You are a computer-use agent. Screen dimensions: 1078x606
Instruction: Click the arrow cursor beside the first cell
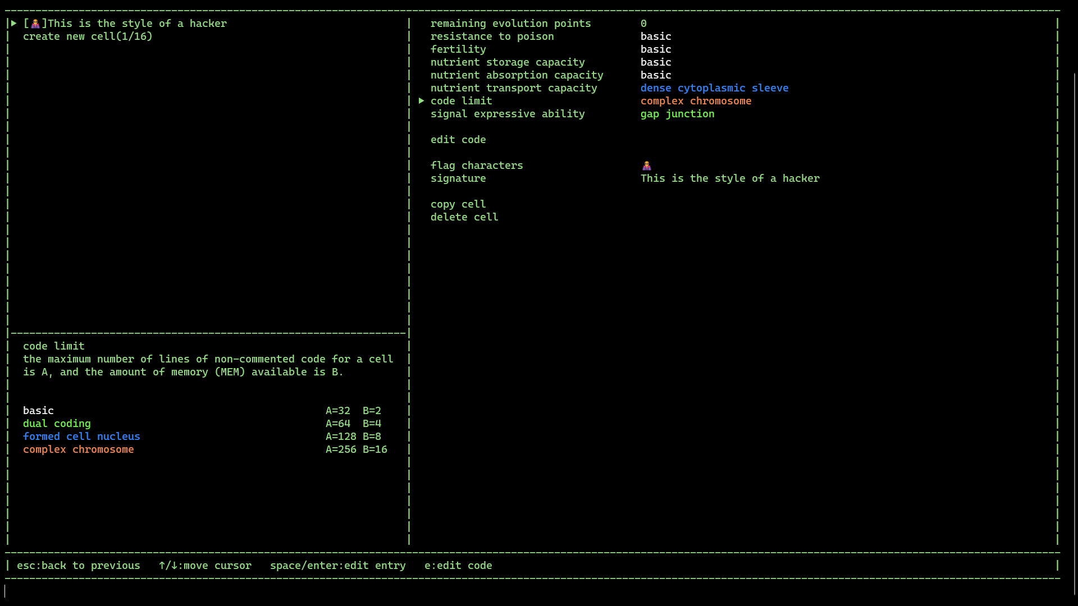(14, 24)
